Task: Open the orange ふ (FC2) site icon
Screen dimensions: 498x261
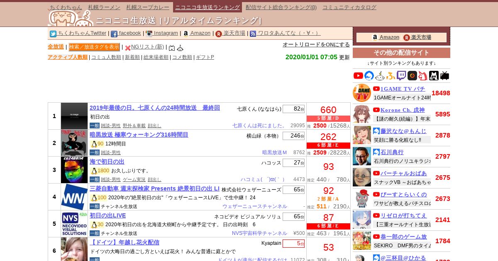Action: [x=391, y=75]
